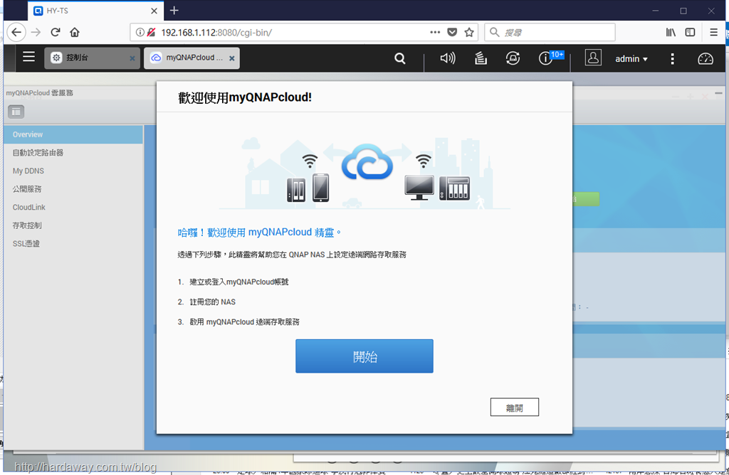
Task: Open the three-dot more options menu
Action: click(x=672, y=58)
